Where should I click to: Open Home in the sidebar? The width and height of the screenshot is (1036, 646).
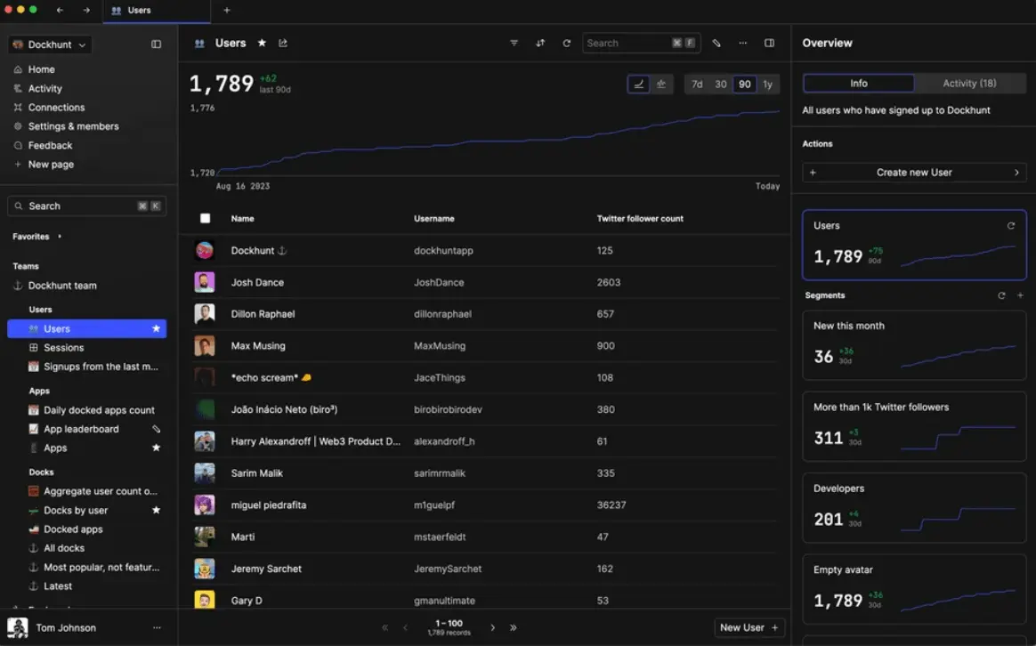tap(41, 69)
